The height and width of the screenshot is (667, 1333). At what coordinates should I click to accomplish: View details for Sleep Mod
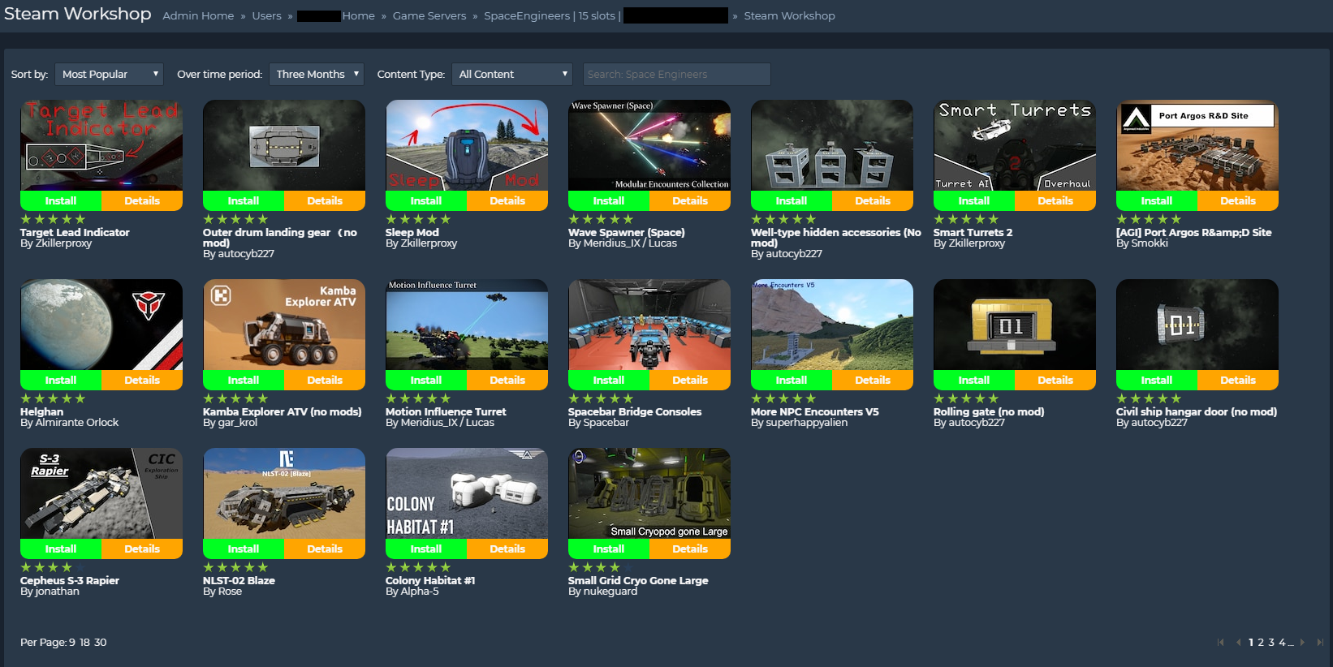coord(507,200)
